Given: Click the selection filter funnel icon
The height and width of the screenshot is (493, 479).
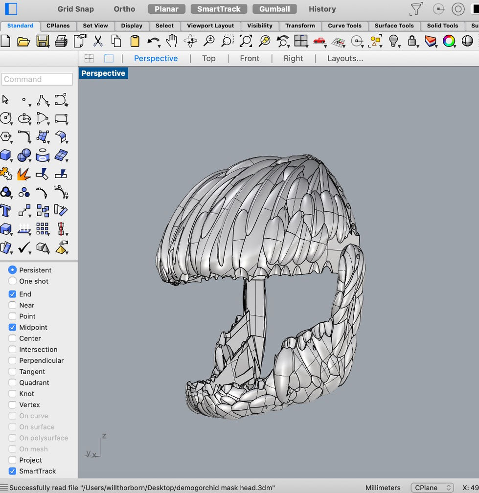Looking at the screenshot, I should (x=416, y=9).
